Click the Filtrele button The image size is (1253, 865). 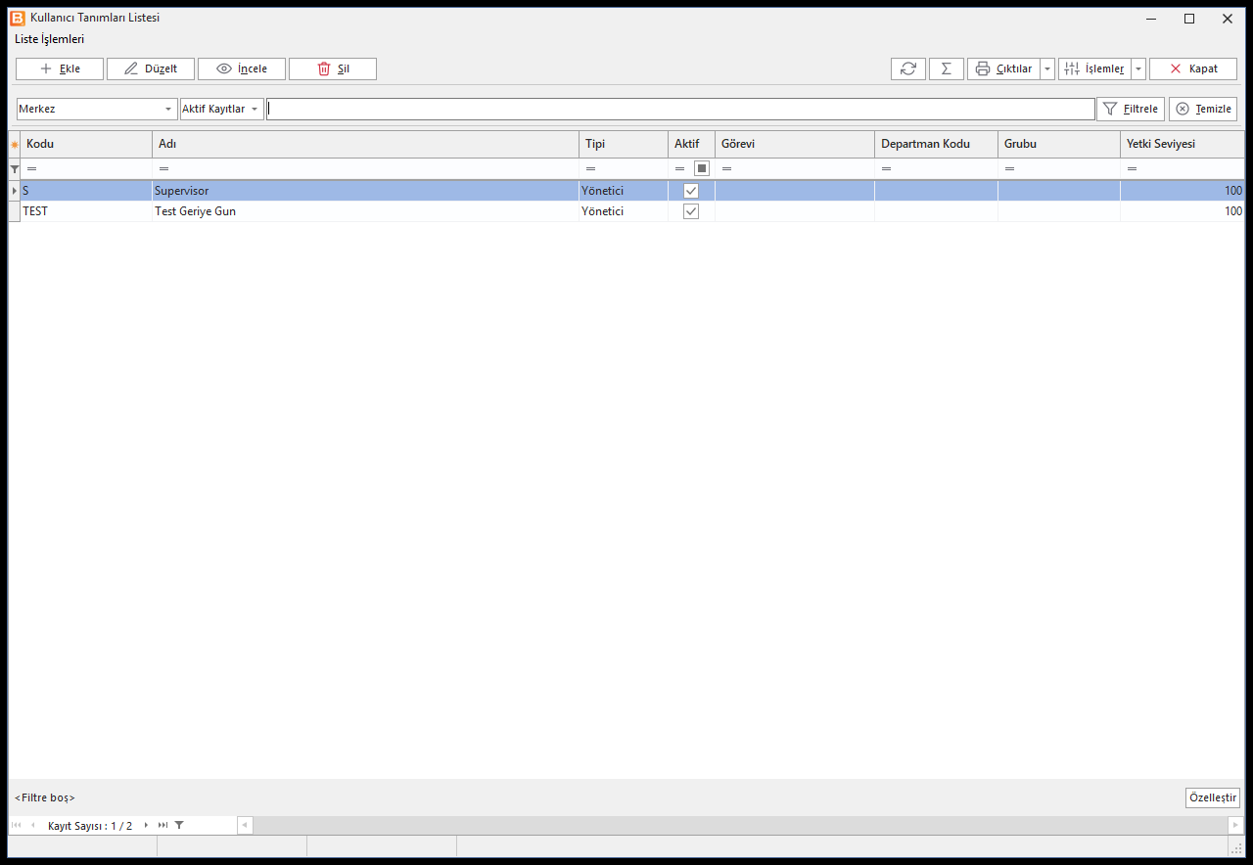click(1131, 109)
